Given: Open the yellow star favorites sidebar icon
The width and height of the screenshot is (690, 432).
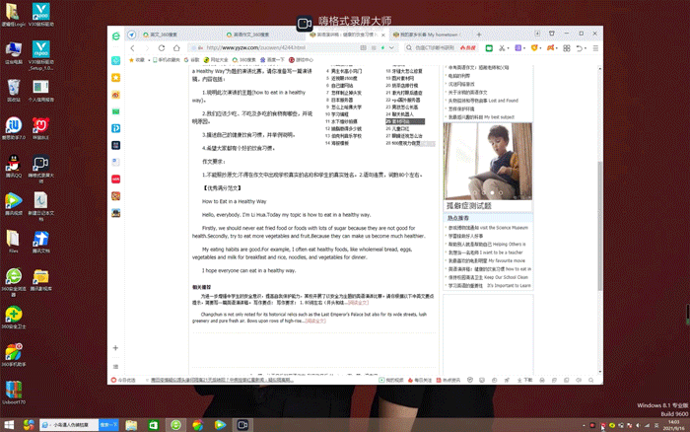Looking at the screenshot, I should pyautogui.click(x=115, y=77).
